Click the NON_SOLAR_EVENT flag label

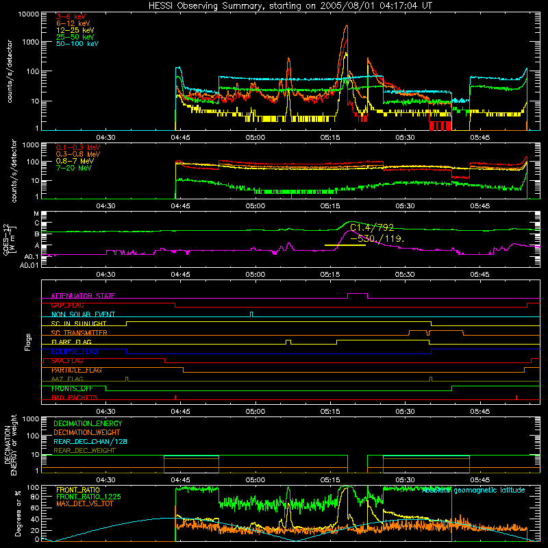pos(83,314)
